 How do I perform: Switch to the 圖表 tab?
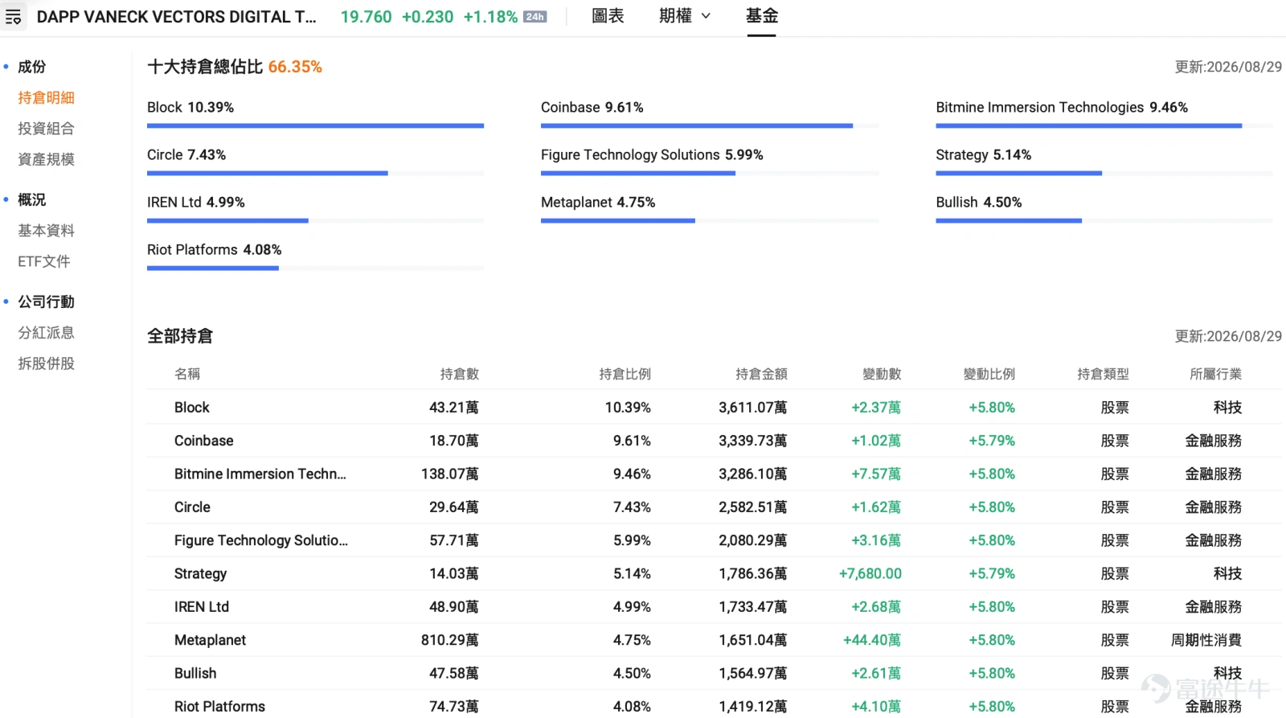tap(608, 16)
